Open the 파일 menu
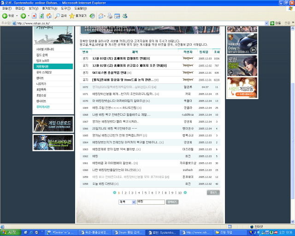The image size is (295, 236). (x=6, y=8)
